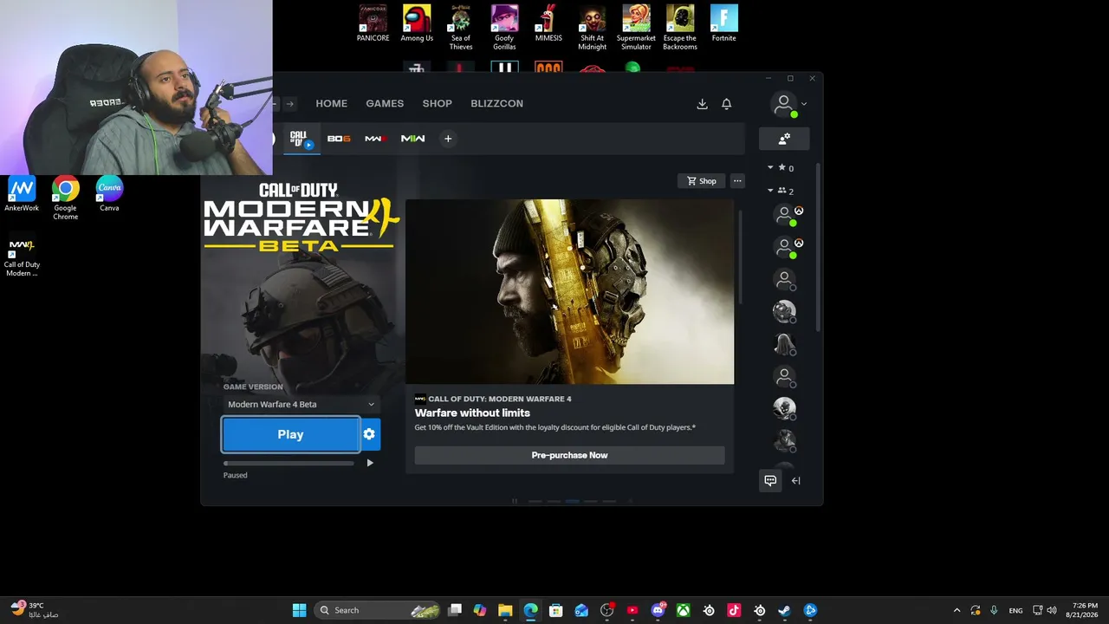Open the Shop button with cart icon

pos(702,181)
